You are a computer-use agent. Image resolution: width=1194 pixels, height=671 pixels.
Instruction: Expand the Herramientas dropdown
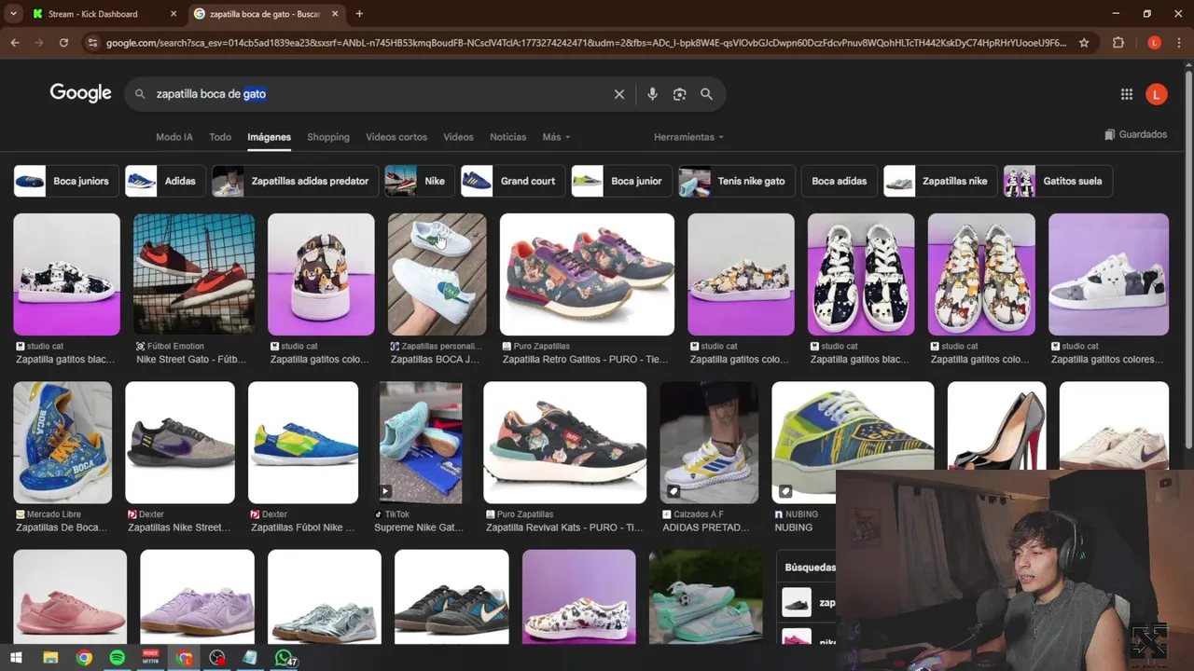[688, 137]
